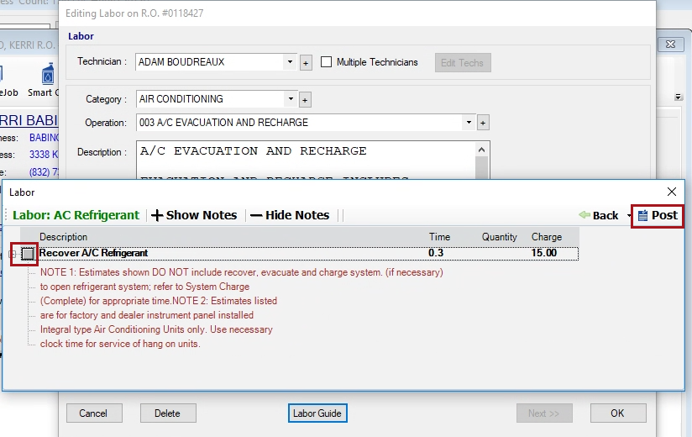Click the add button next to Category
This screenshot has width=692, height=437.
(x=305, y=99)
